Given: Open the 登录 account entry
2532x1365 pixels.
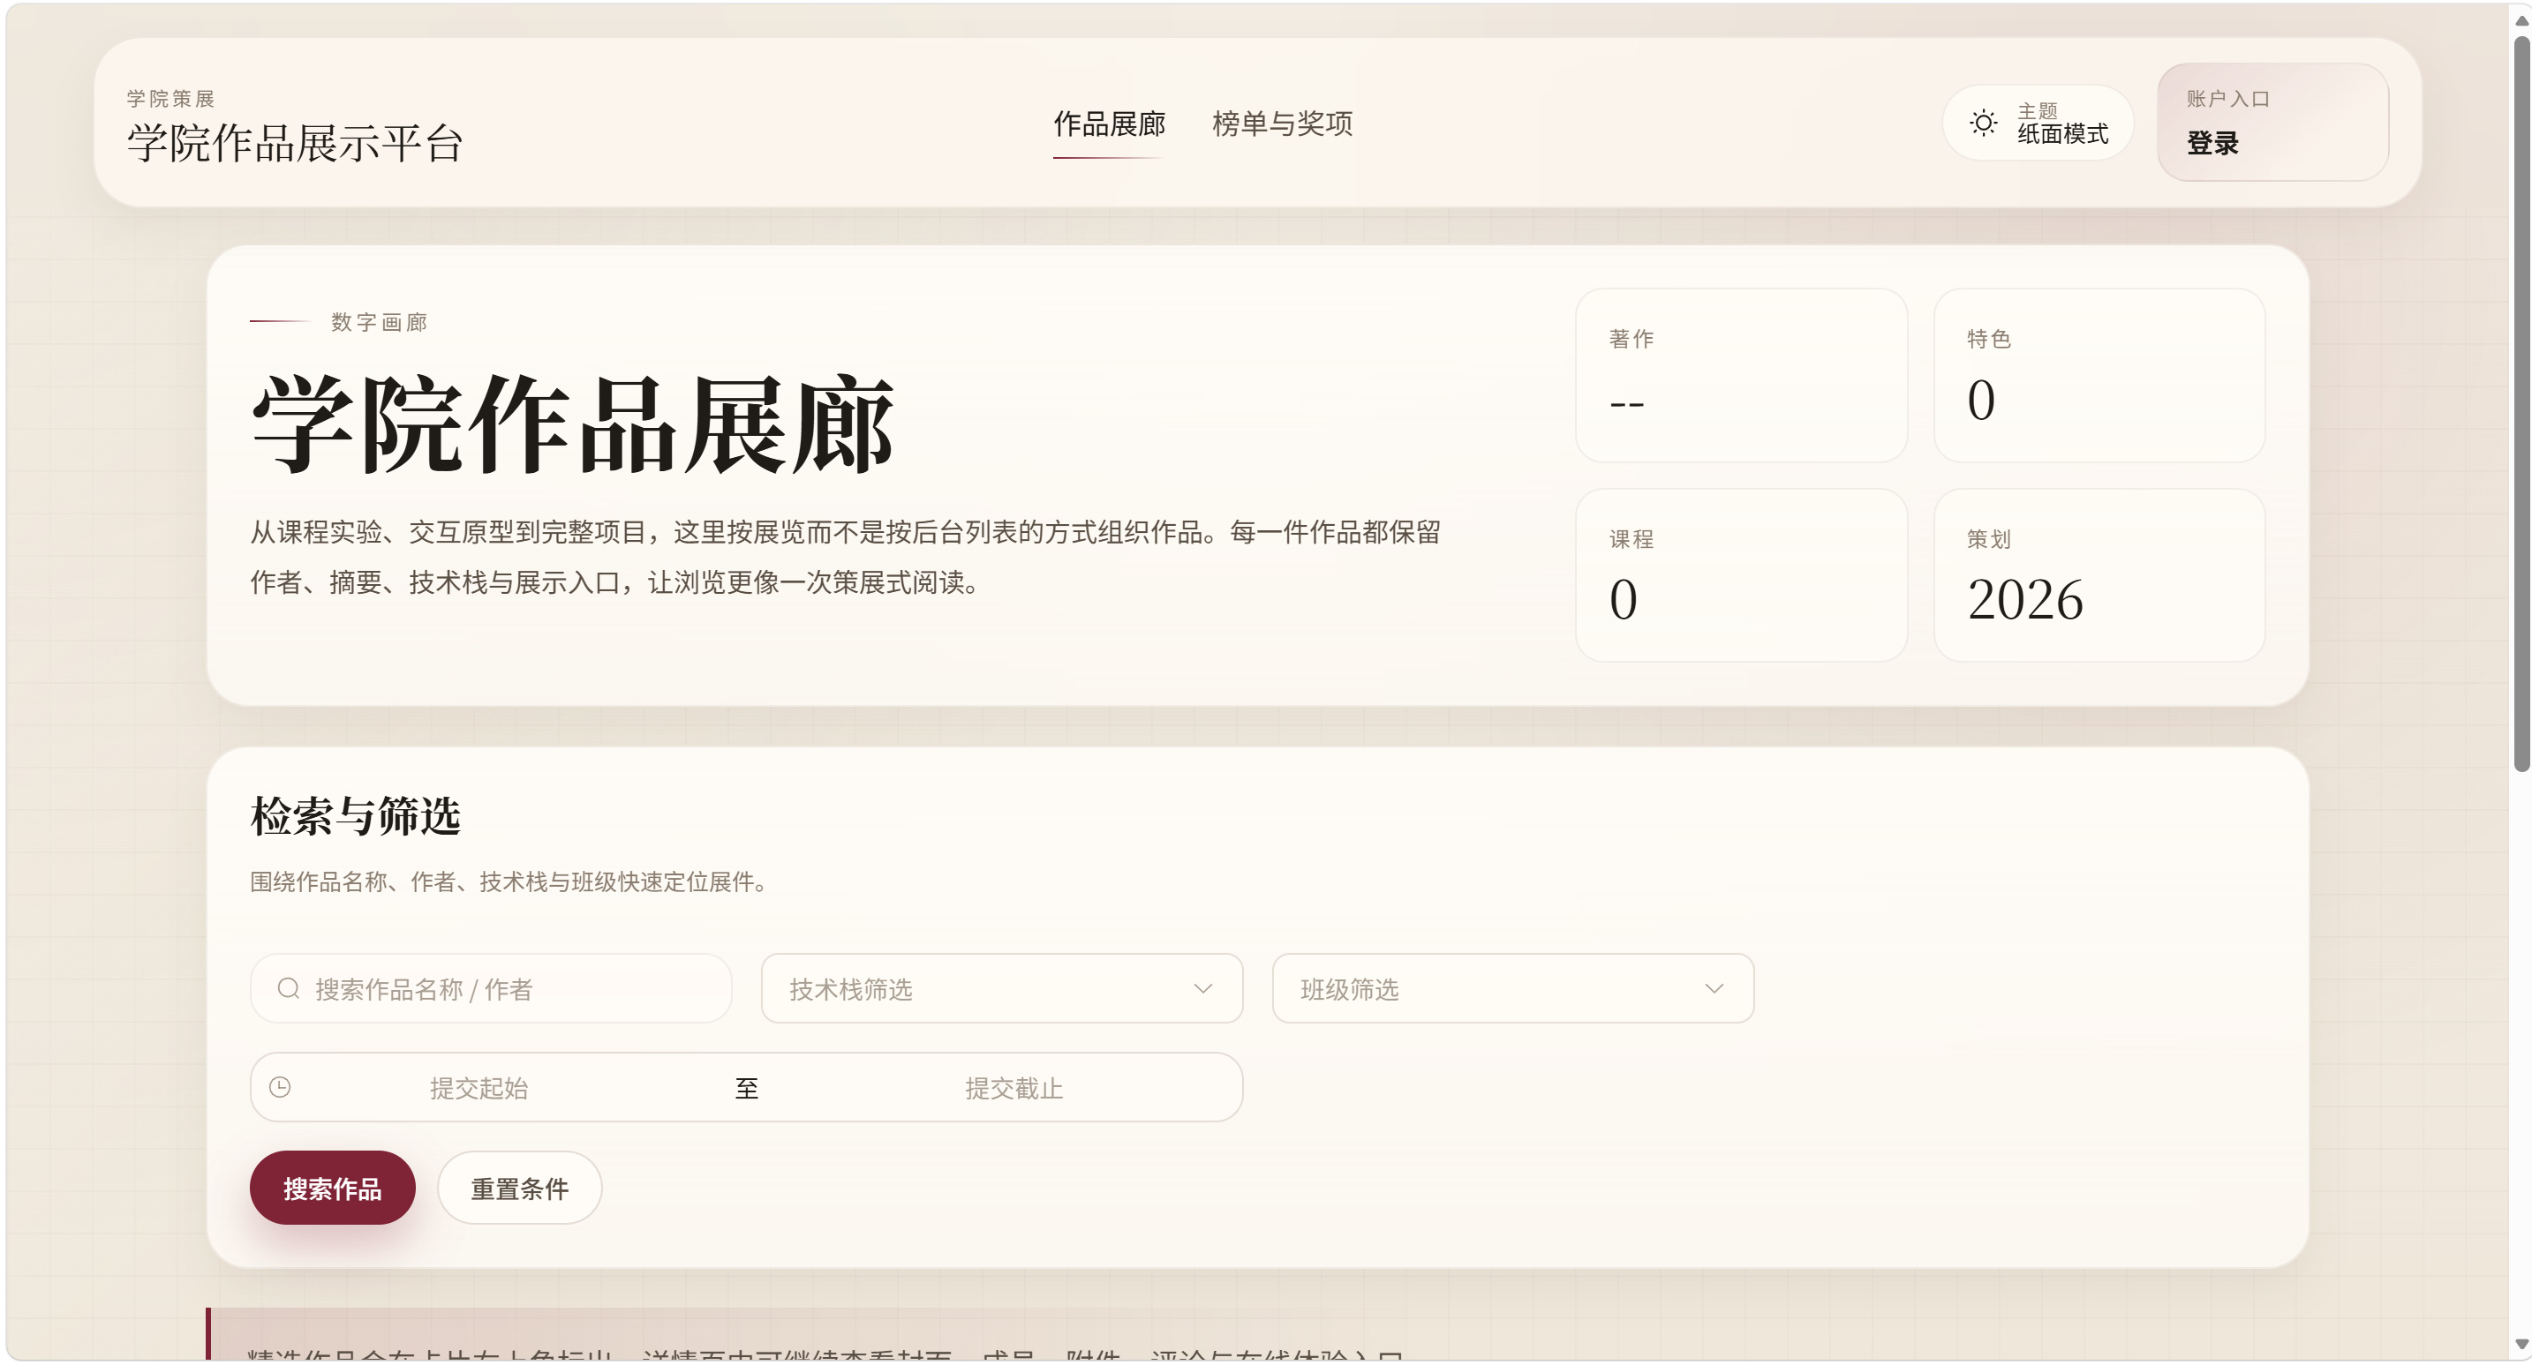Looking at the screenshot, I should coord(2272,123).
